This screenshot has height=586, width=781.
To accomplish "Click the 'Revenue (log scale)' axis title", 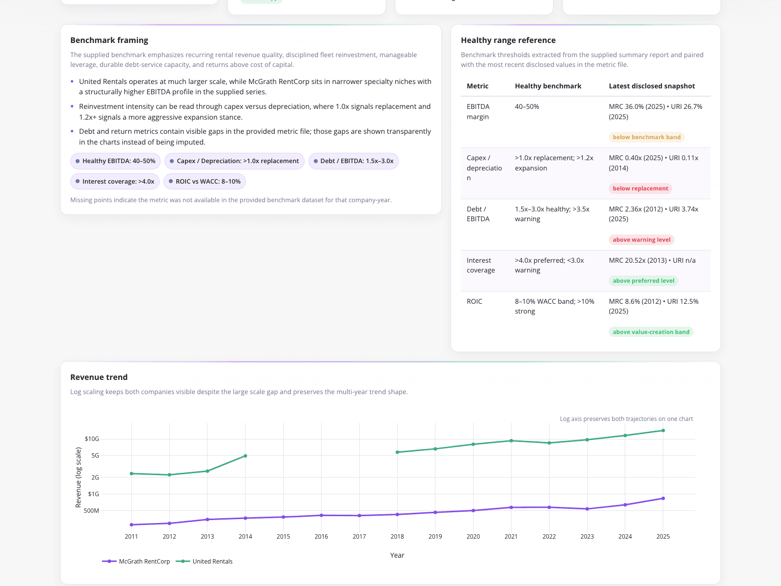I will (78, 478).
